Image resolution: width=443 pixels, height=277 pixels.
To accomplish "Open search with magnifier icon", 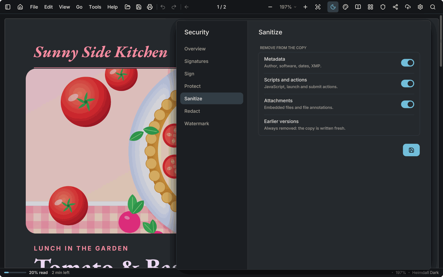I will pyautogui.click(x=433, y=7).
